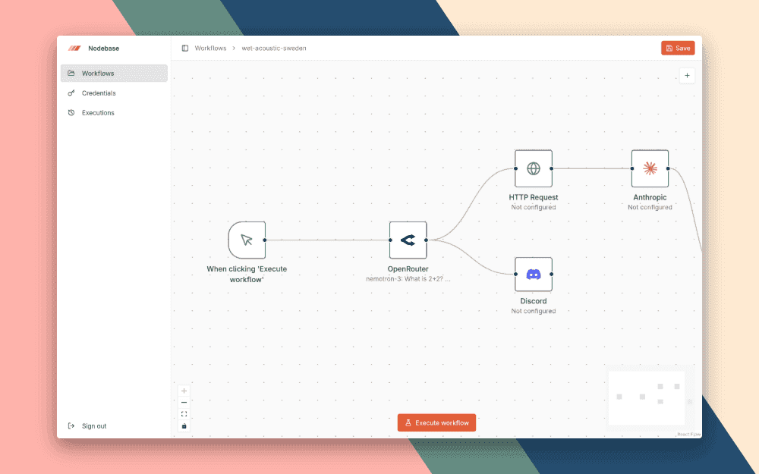Click the Anthropic node output handle
The height and width of the screenshot is (474, 759).
[x=668, y=168]
